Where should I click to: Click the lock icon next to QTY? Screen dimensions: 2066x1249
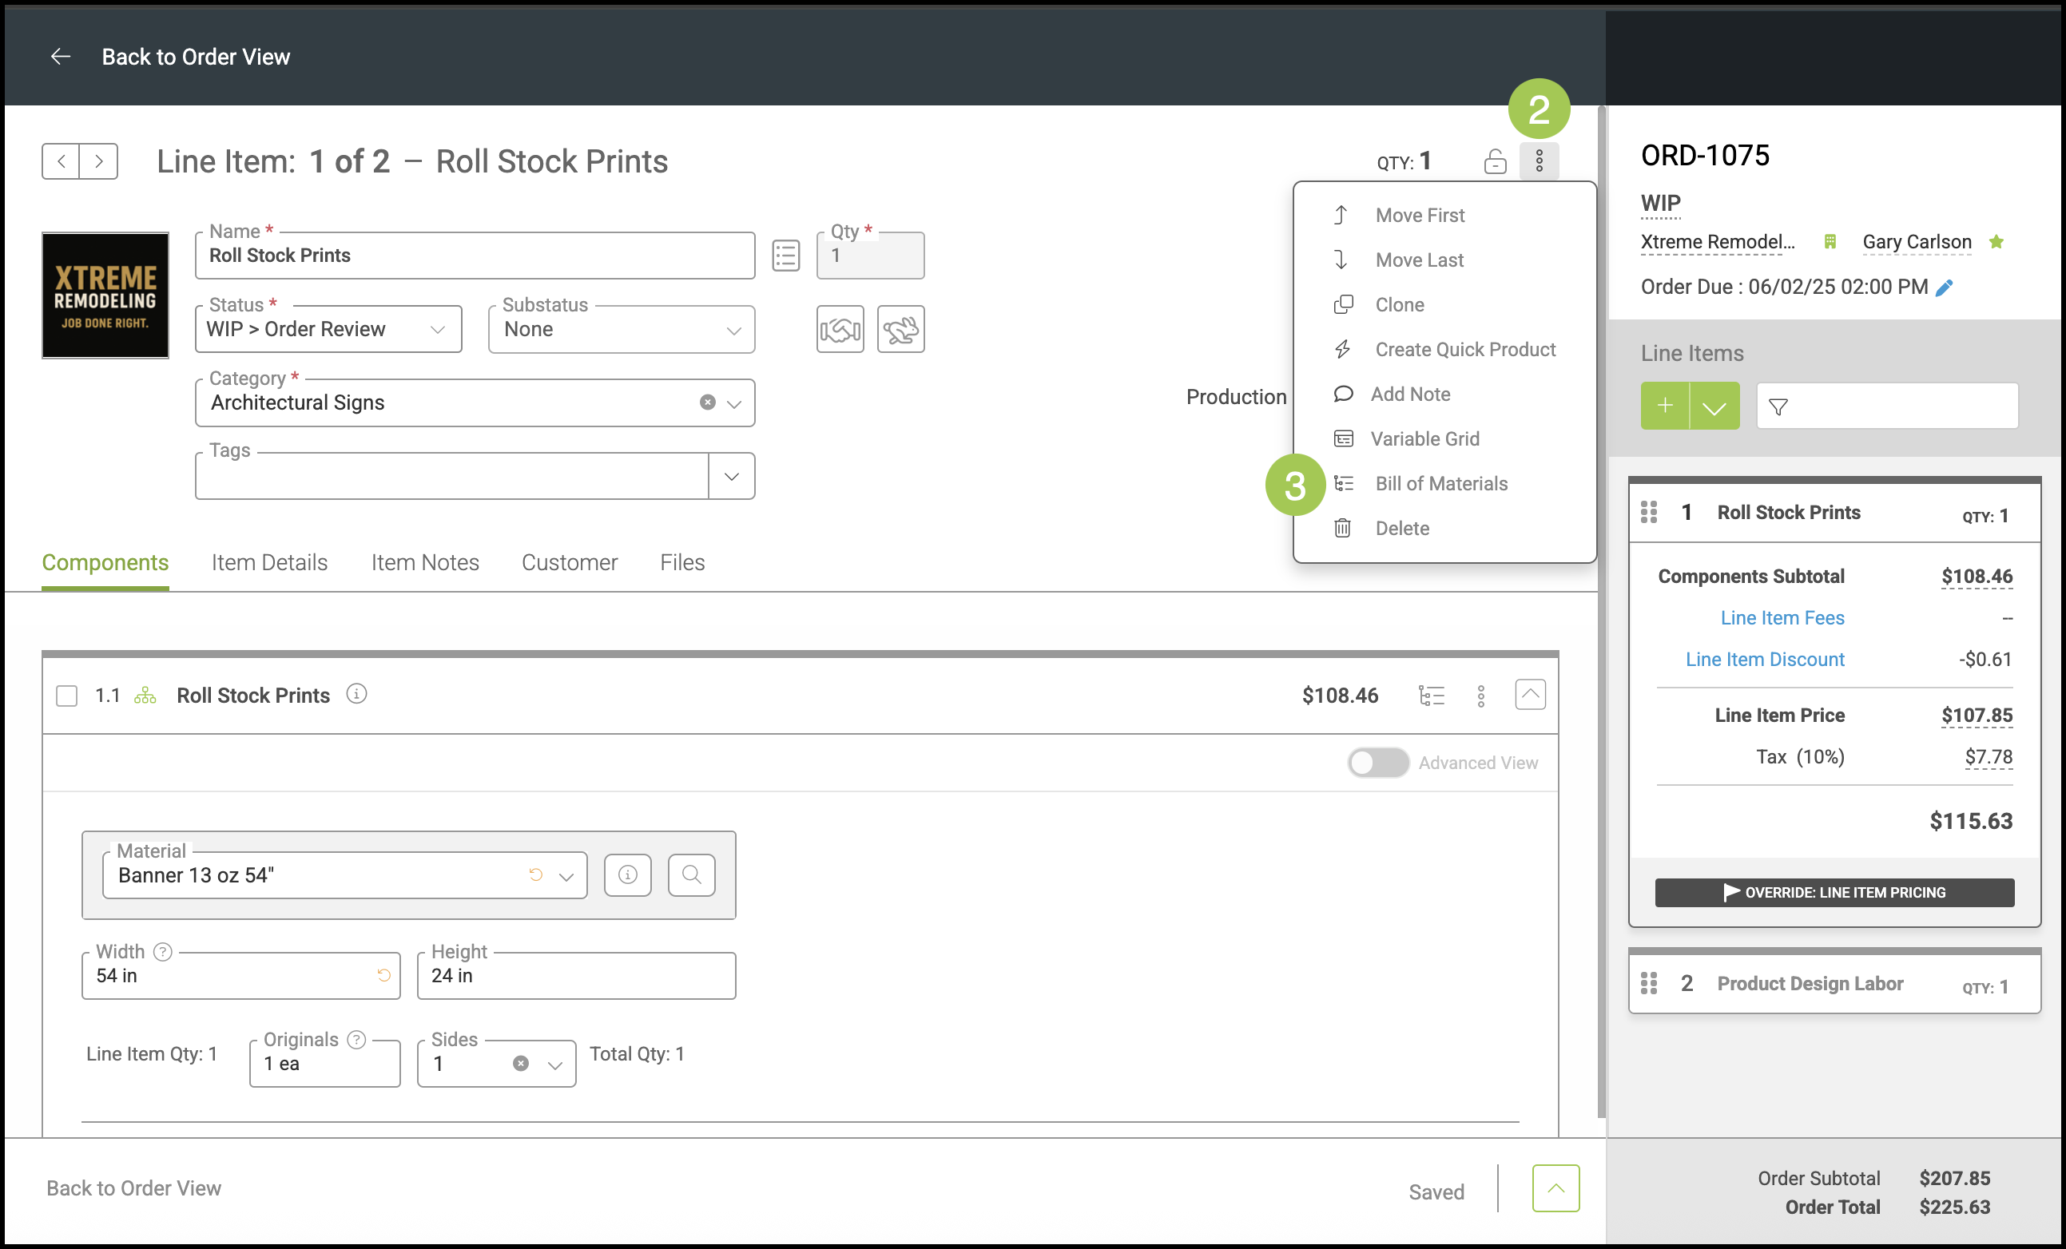click(x=1494, y=161)
